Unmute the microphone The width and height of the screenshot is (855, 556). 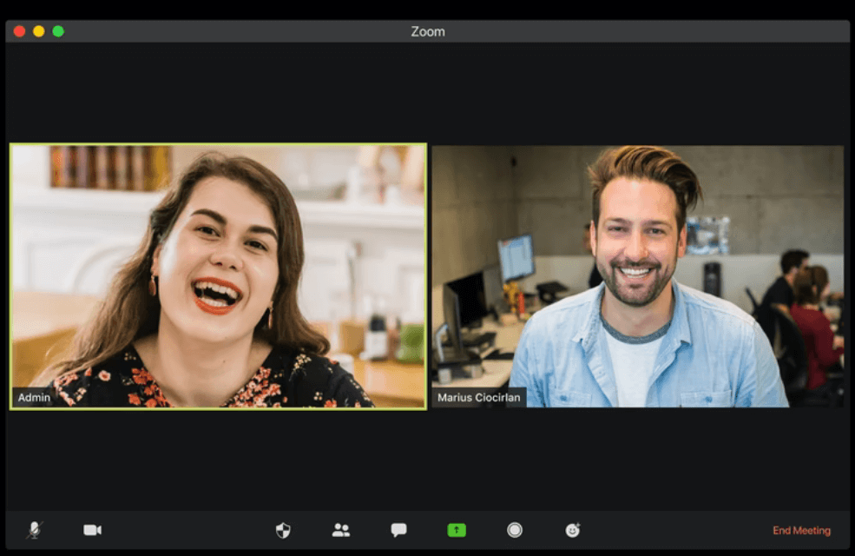tap(35, 530)
